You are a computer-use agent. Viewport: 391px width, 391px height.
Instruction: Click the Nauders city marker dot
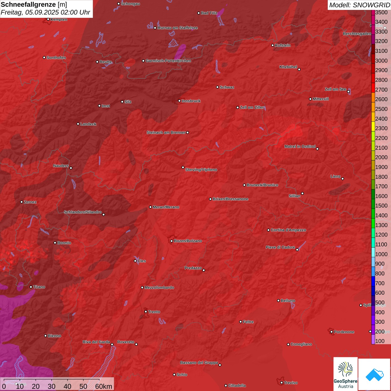[71, 168]
